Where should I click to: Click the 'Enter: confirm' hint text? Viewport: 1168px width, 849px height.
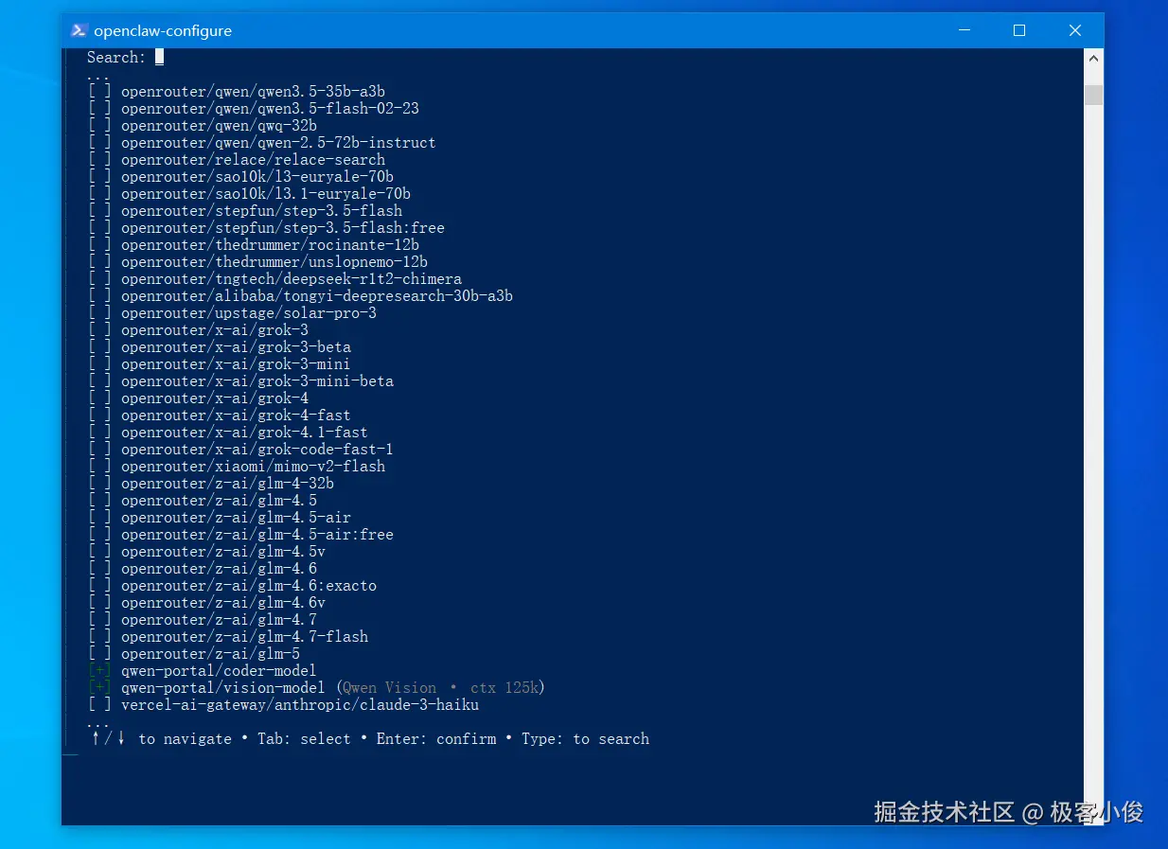coord(436,739)
